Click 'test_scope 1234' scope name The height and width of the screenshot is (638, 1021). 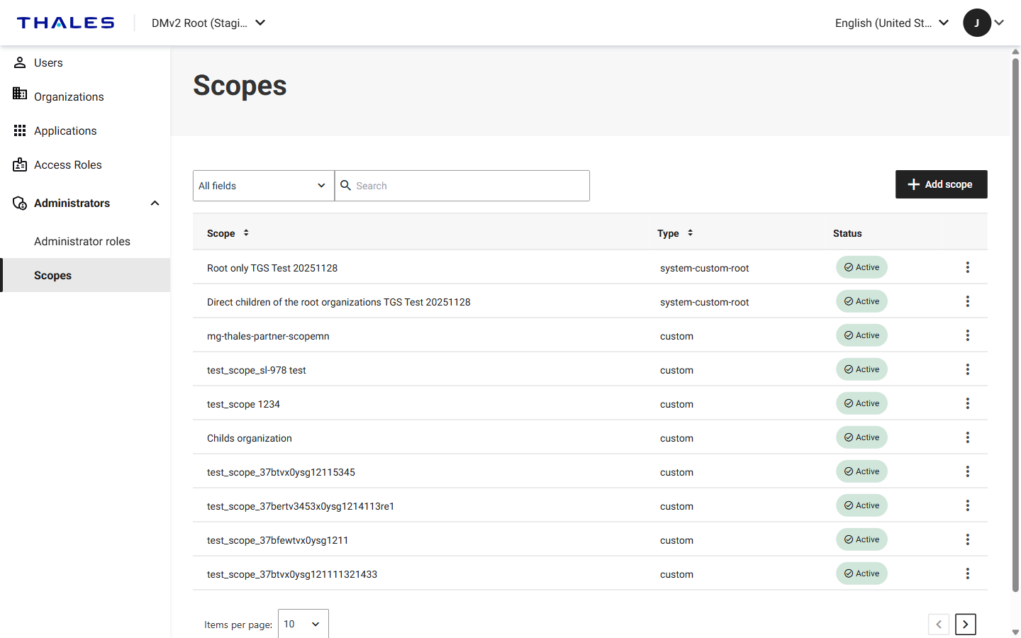243,404
